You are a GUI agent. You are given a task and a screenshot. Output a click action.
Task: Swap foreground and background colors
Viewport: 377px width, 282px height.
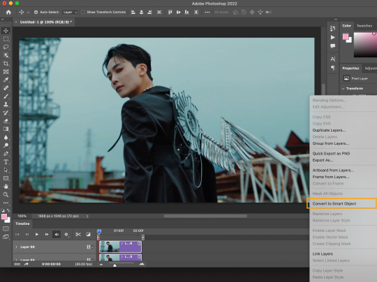[x=8, y=210]
